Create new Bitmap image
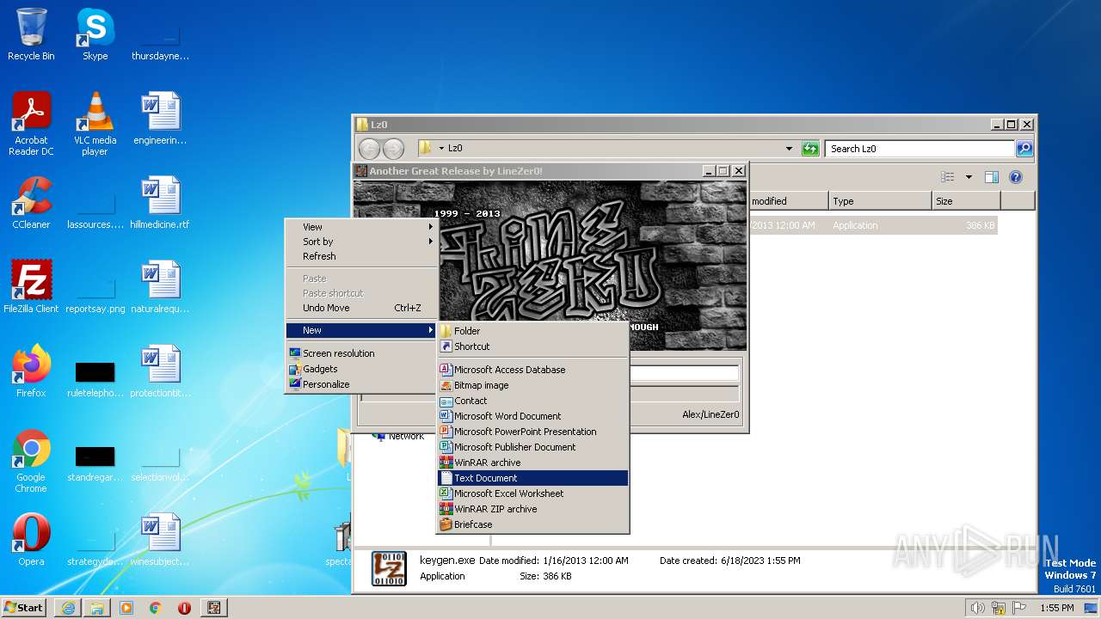 [x=533, y=385]
